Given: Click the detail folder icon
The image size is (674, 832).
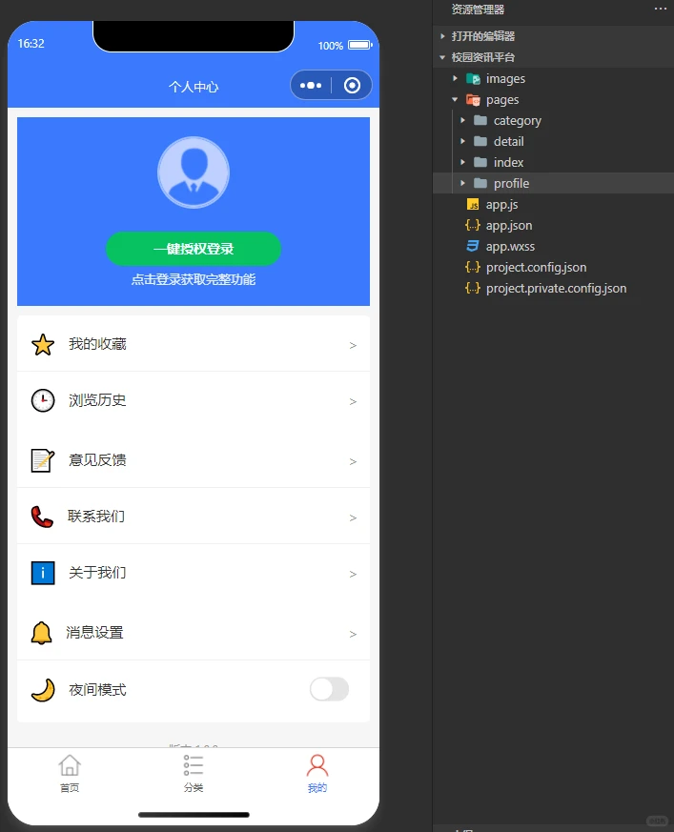Looking at the screenshot, I should [480, 141].
